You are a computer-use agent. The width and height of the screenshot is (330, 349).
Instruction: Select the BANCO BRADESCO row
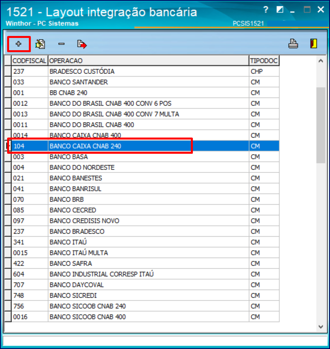click(145, 232)
